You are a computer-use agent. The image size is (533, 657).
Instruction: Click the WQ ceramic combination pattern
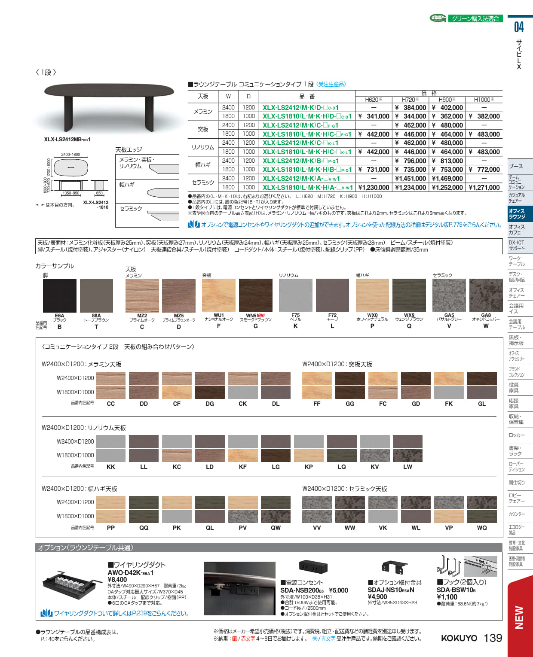coord(482,509)
